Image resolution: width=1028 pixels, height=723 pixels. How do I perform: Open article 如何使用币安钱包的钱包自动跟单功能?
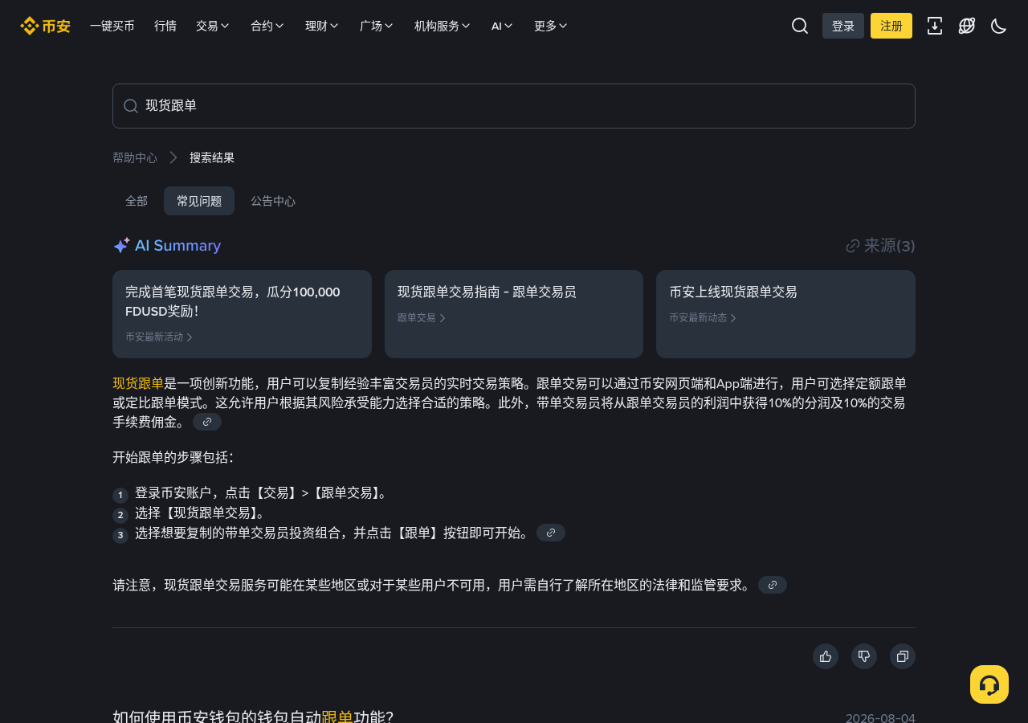point(253,716)
